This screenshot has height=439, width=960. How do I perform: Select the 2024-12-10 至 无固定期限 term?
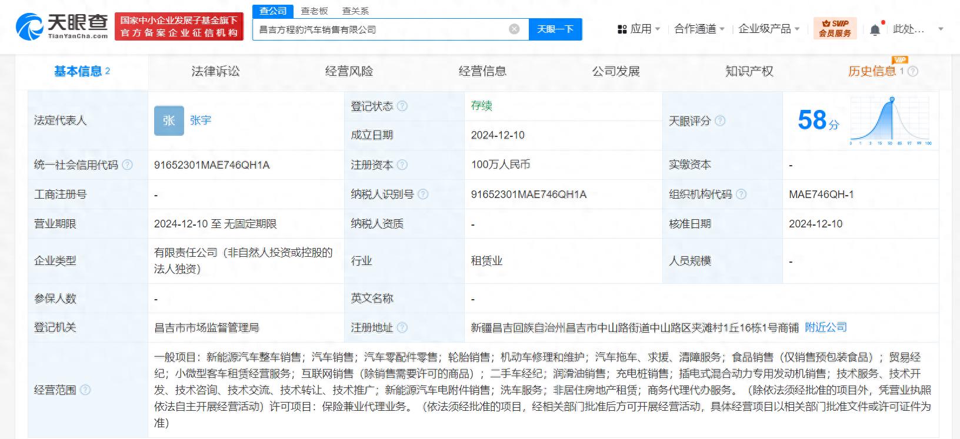coord(215,224)
